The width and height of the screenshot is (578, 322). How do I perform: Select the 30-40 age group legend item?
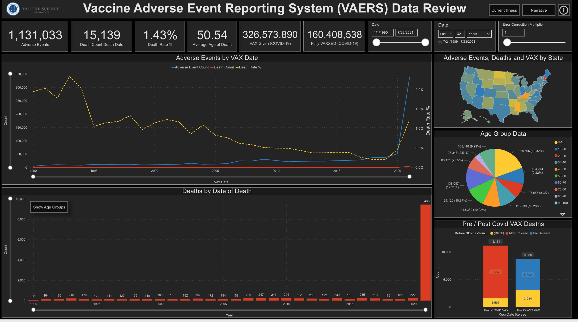(x=560, y=163)
